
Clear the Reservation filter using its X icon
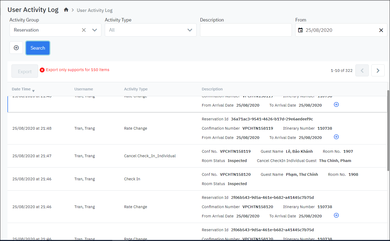pos(84,30)
